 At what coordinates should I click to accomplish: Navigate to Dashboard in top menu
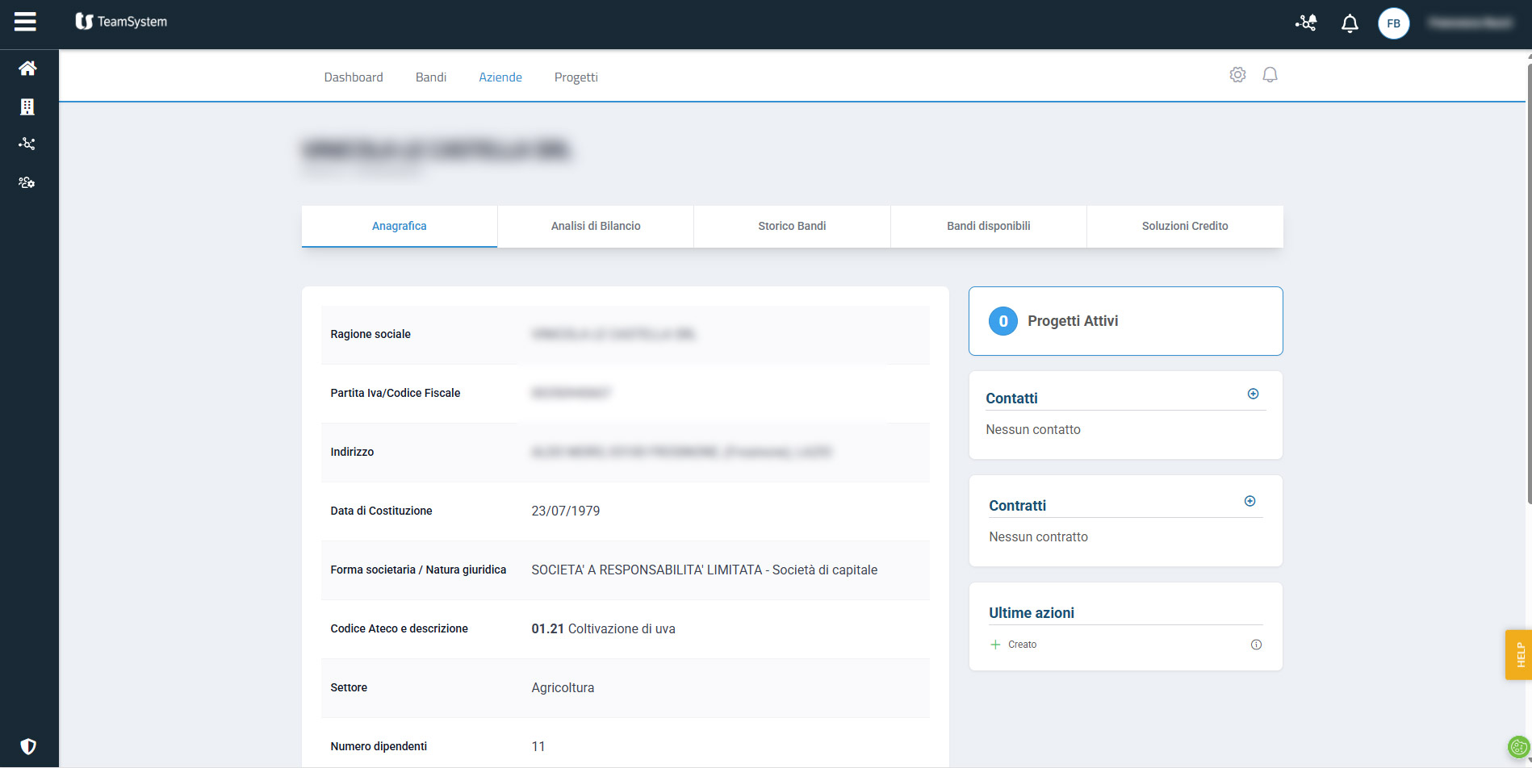coord(354,77)
